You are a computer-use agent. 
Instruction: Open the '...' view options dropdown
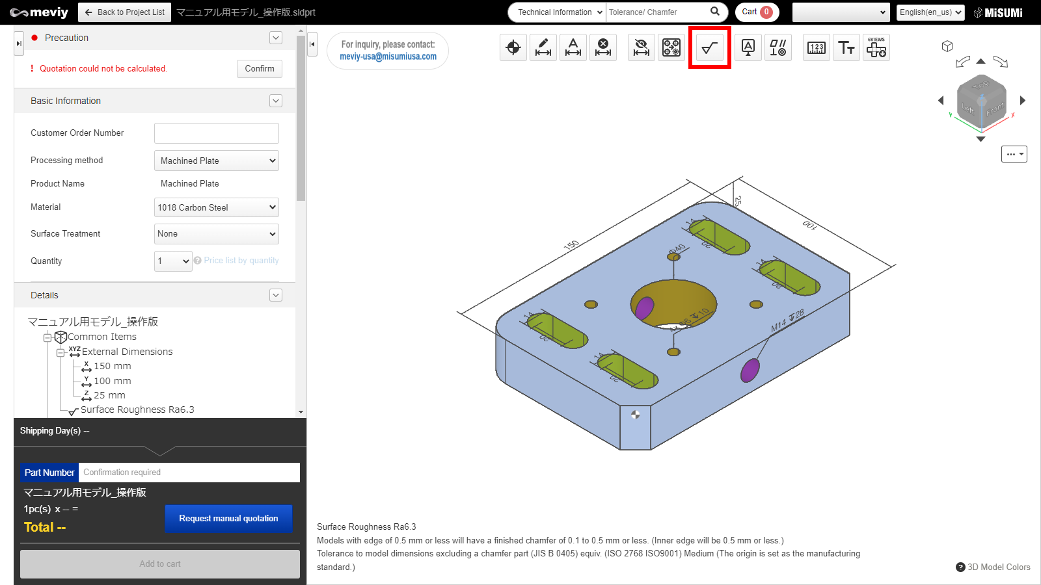click(x=1014, y=154)
